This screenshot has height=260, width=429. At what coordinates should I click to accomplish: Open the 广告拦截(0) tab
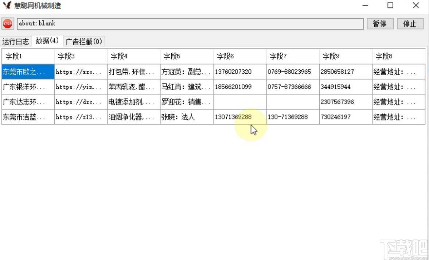click(84, 42)
